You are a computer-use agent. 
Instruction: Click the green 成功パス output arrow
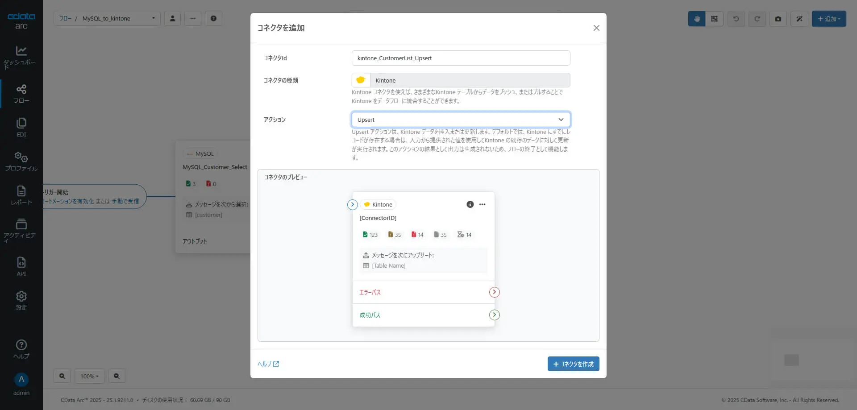494,315
